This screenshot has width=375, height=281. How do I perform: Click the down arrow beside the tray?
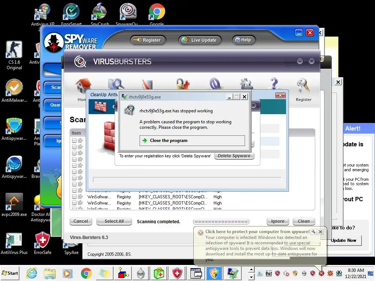click(251, 277)
